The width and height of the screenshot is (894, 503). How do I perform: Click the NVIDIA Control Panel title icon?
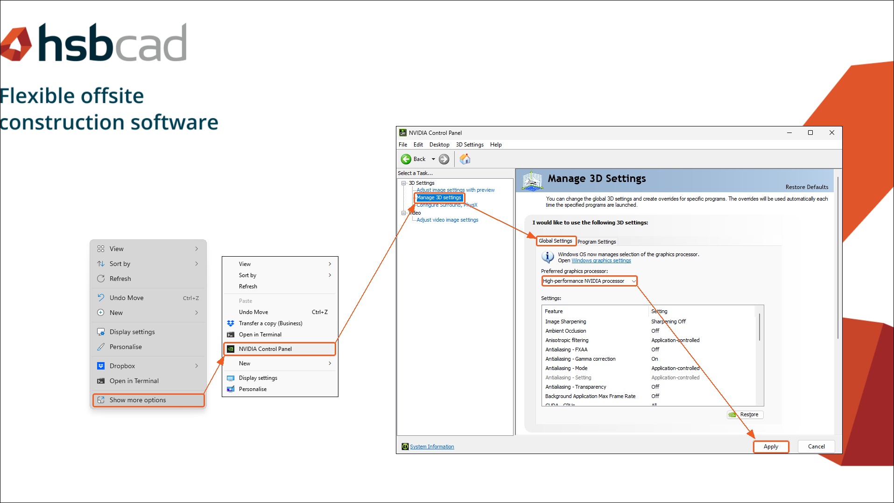click(x=403, y=133)
